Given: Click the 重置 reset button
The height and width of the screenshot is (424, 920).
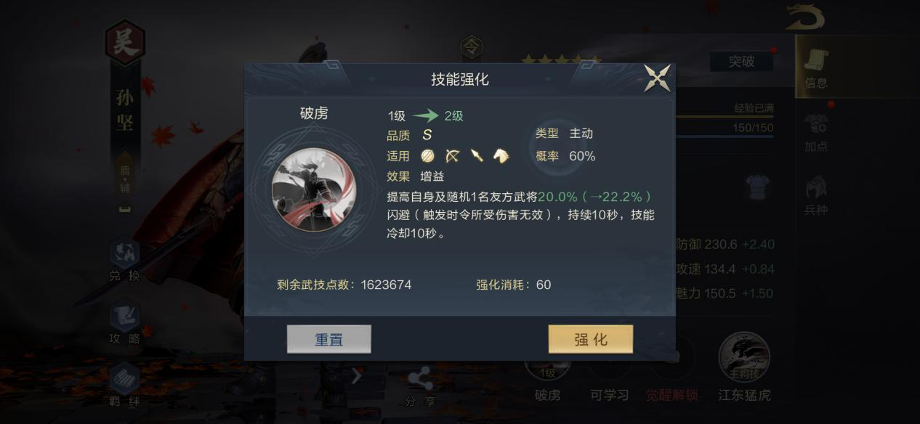Looking at the screenshot, I should click(329, 339).
